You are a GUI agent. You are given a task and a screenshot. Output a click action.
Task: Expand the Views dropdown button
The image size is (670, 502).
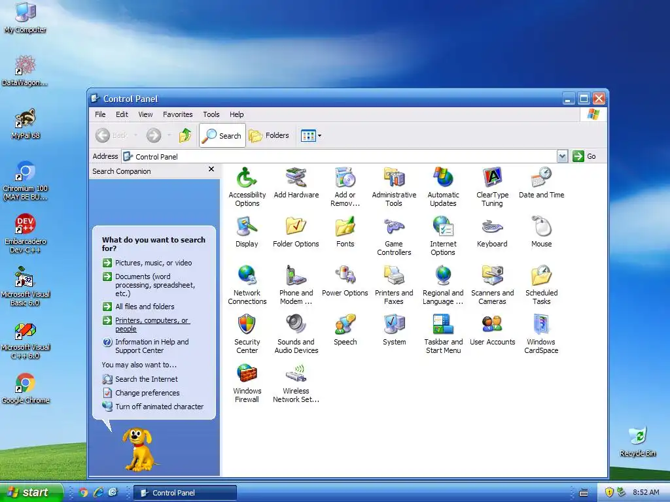click(x=311, y=136)
